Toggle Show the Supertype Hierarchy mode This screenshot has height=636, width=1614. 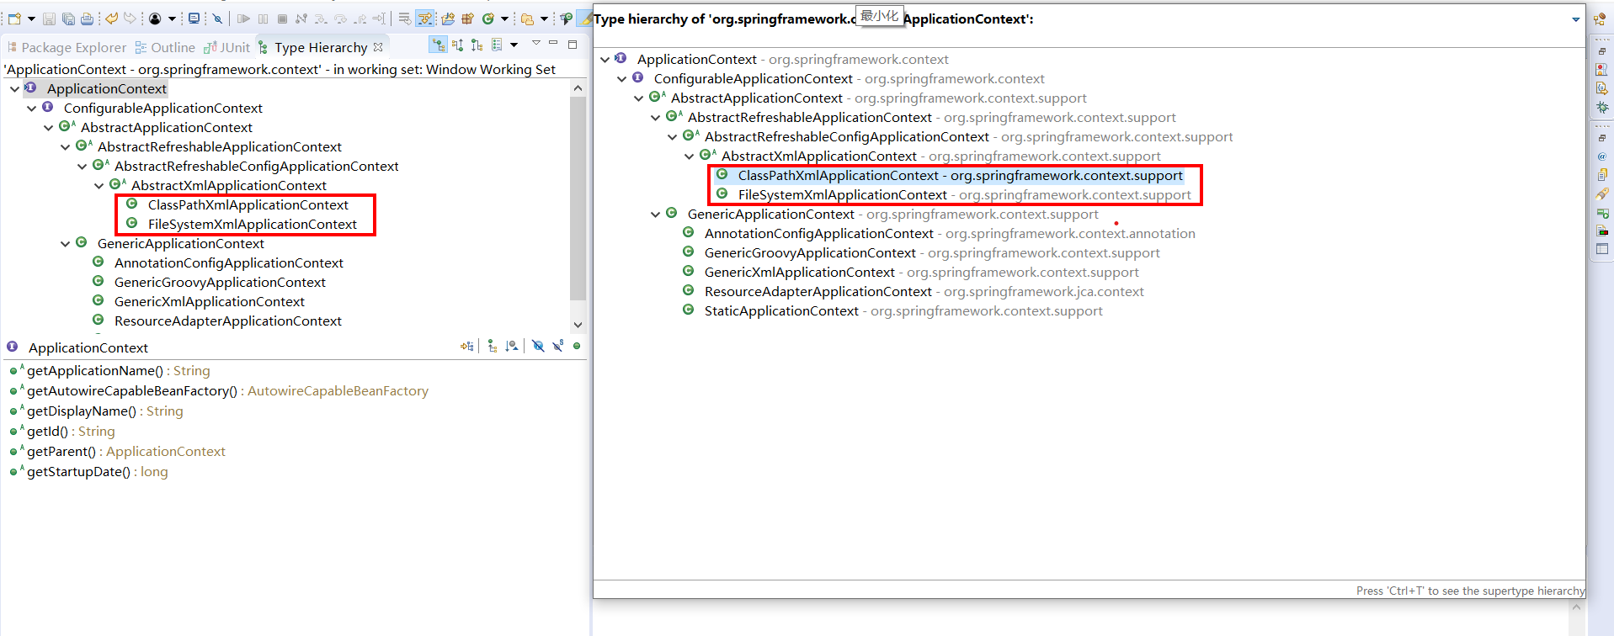tap(457, 45)
